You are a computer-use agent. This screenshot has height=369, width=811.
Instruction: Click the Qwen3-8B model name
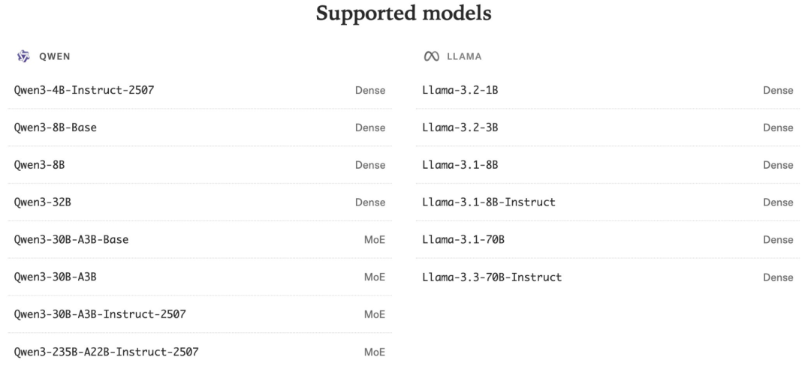tap(39, 165)
